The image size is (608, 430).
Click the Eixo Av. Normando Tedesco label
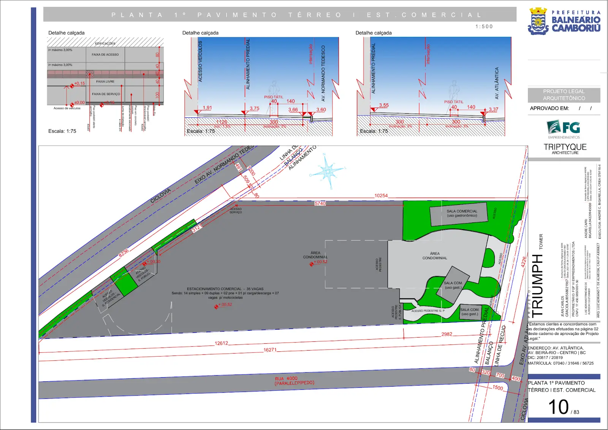[224, 165]
